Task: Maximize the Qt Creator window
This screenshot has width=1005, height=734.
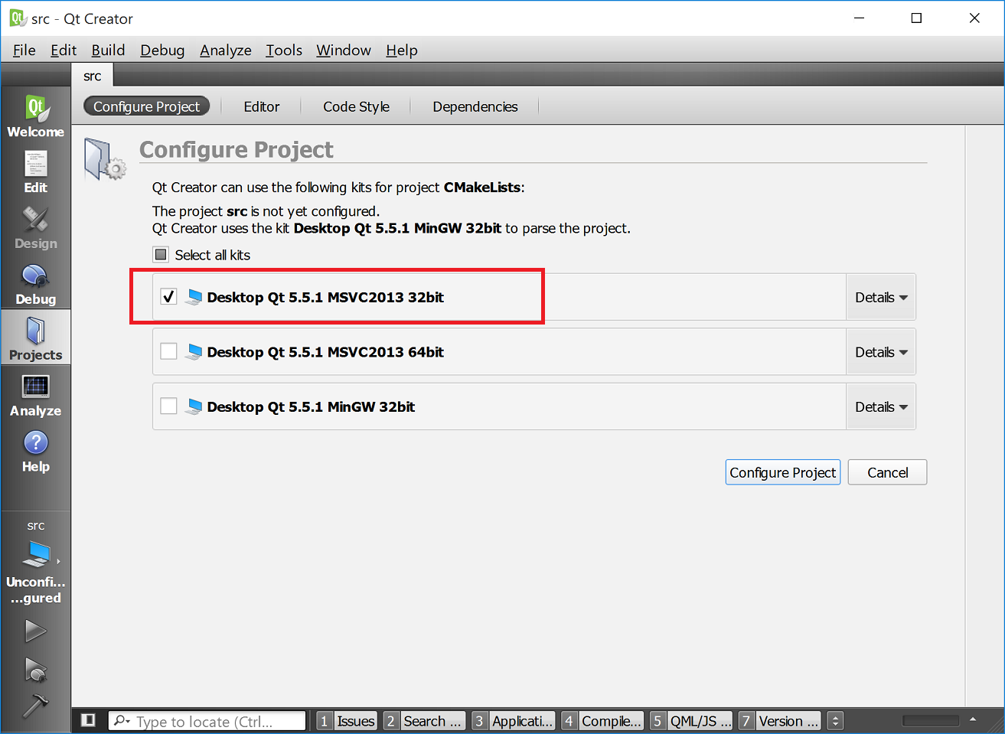Action: click(x=916, y=18)
